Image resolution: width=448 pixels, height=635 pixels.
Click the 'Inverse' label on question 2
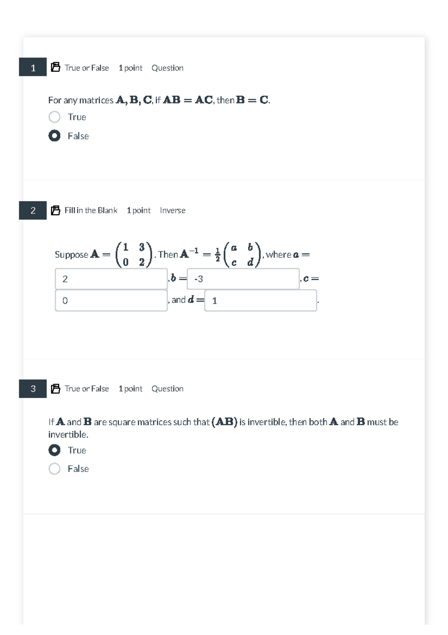172,210
